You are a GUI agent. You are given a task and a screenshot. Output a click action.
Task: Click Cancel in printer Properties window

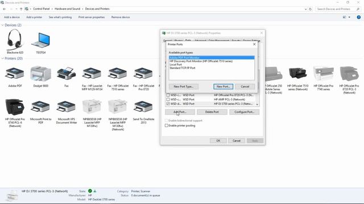pos(237,141)
